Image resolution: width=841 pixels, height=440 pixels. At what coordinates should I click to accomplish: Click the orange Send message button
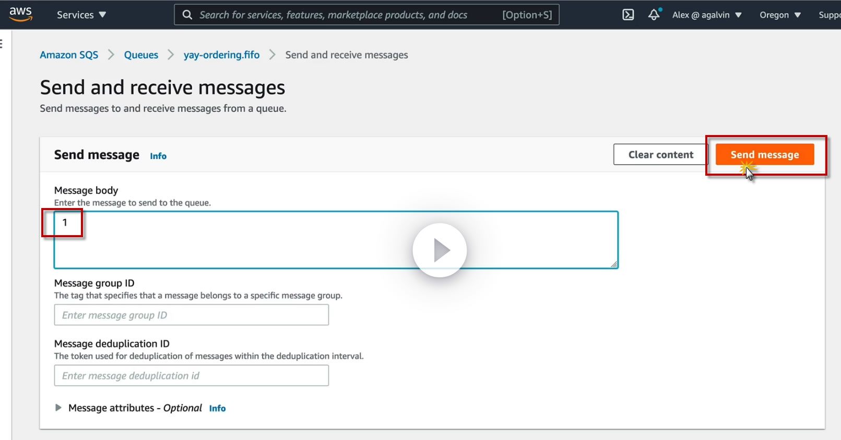(765, 154)
